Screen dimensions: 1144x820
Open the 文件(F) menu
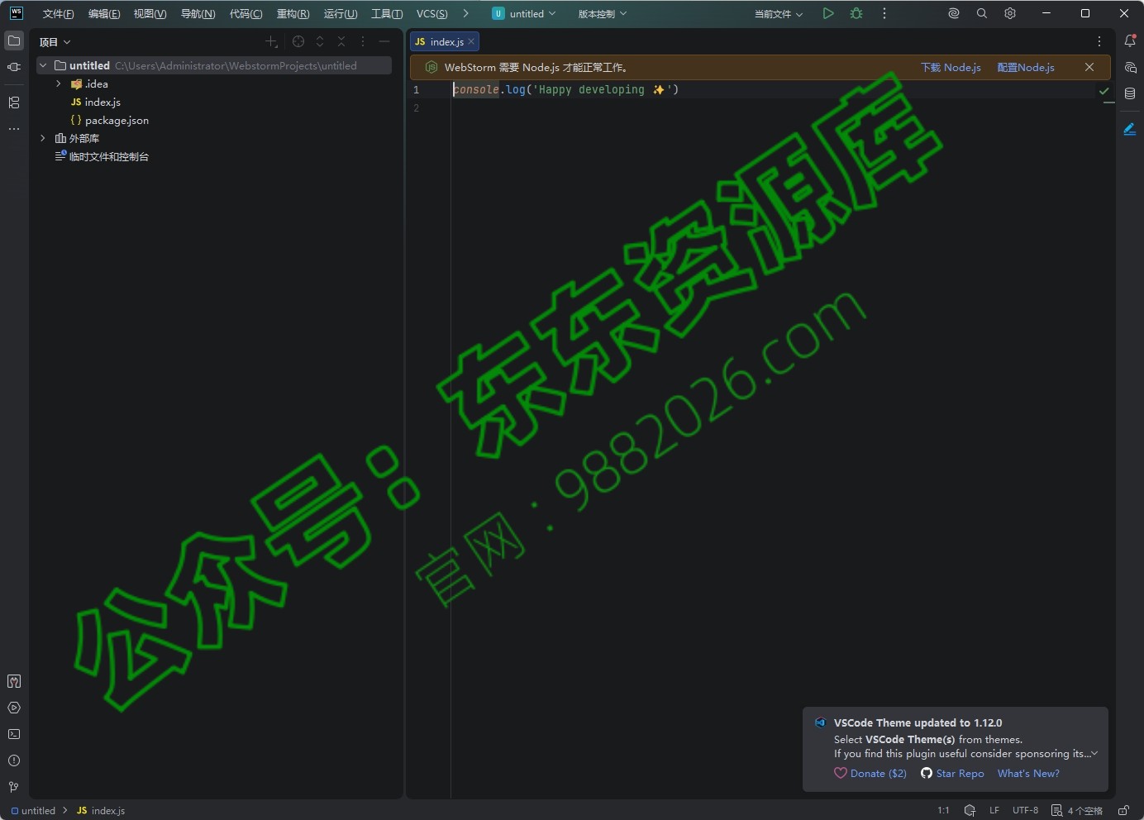(x=56, y=13)
